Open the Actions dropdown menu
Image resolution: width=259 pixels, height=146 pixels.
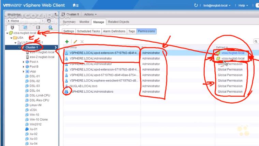90,14
